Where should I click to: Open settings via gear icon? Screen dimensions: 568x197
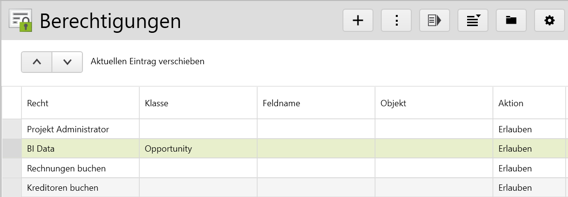tap(550, 21)
